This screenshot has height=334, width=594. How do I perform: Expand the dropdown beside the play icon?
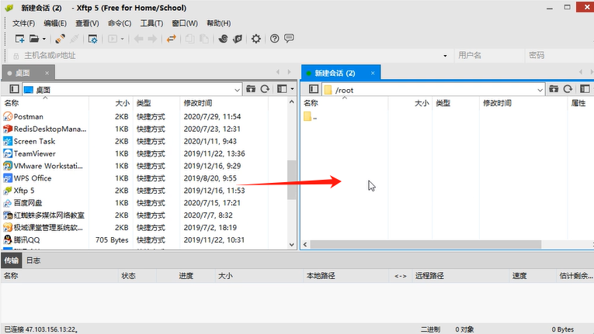click(122, 39)
